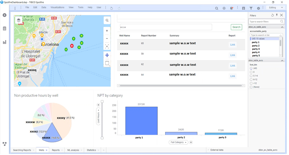Image resolution: width=289 pixels, height=155 pixels.
Task: Zoom out the map with minus button
Action: pyautogui.click(x=107, y=38)
